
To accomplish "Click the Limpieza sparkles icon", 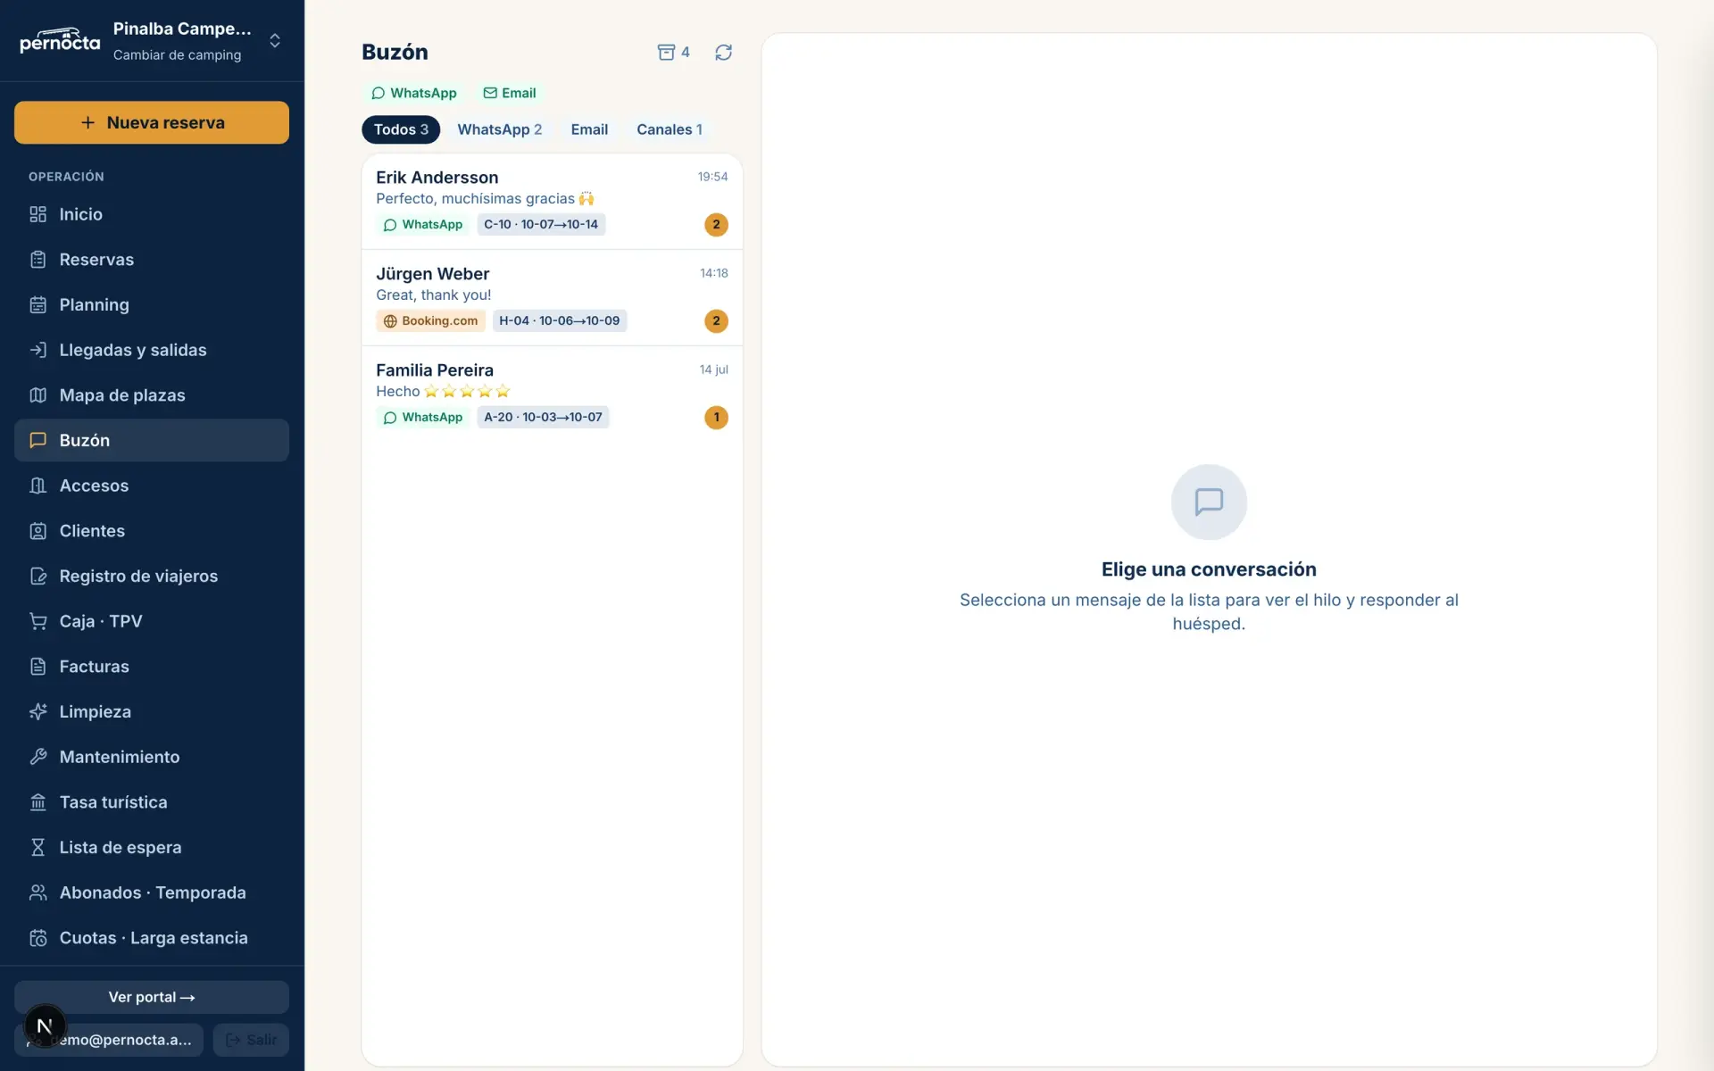I will pos(37,712).
